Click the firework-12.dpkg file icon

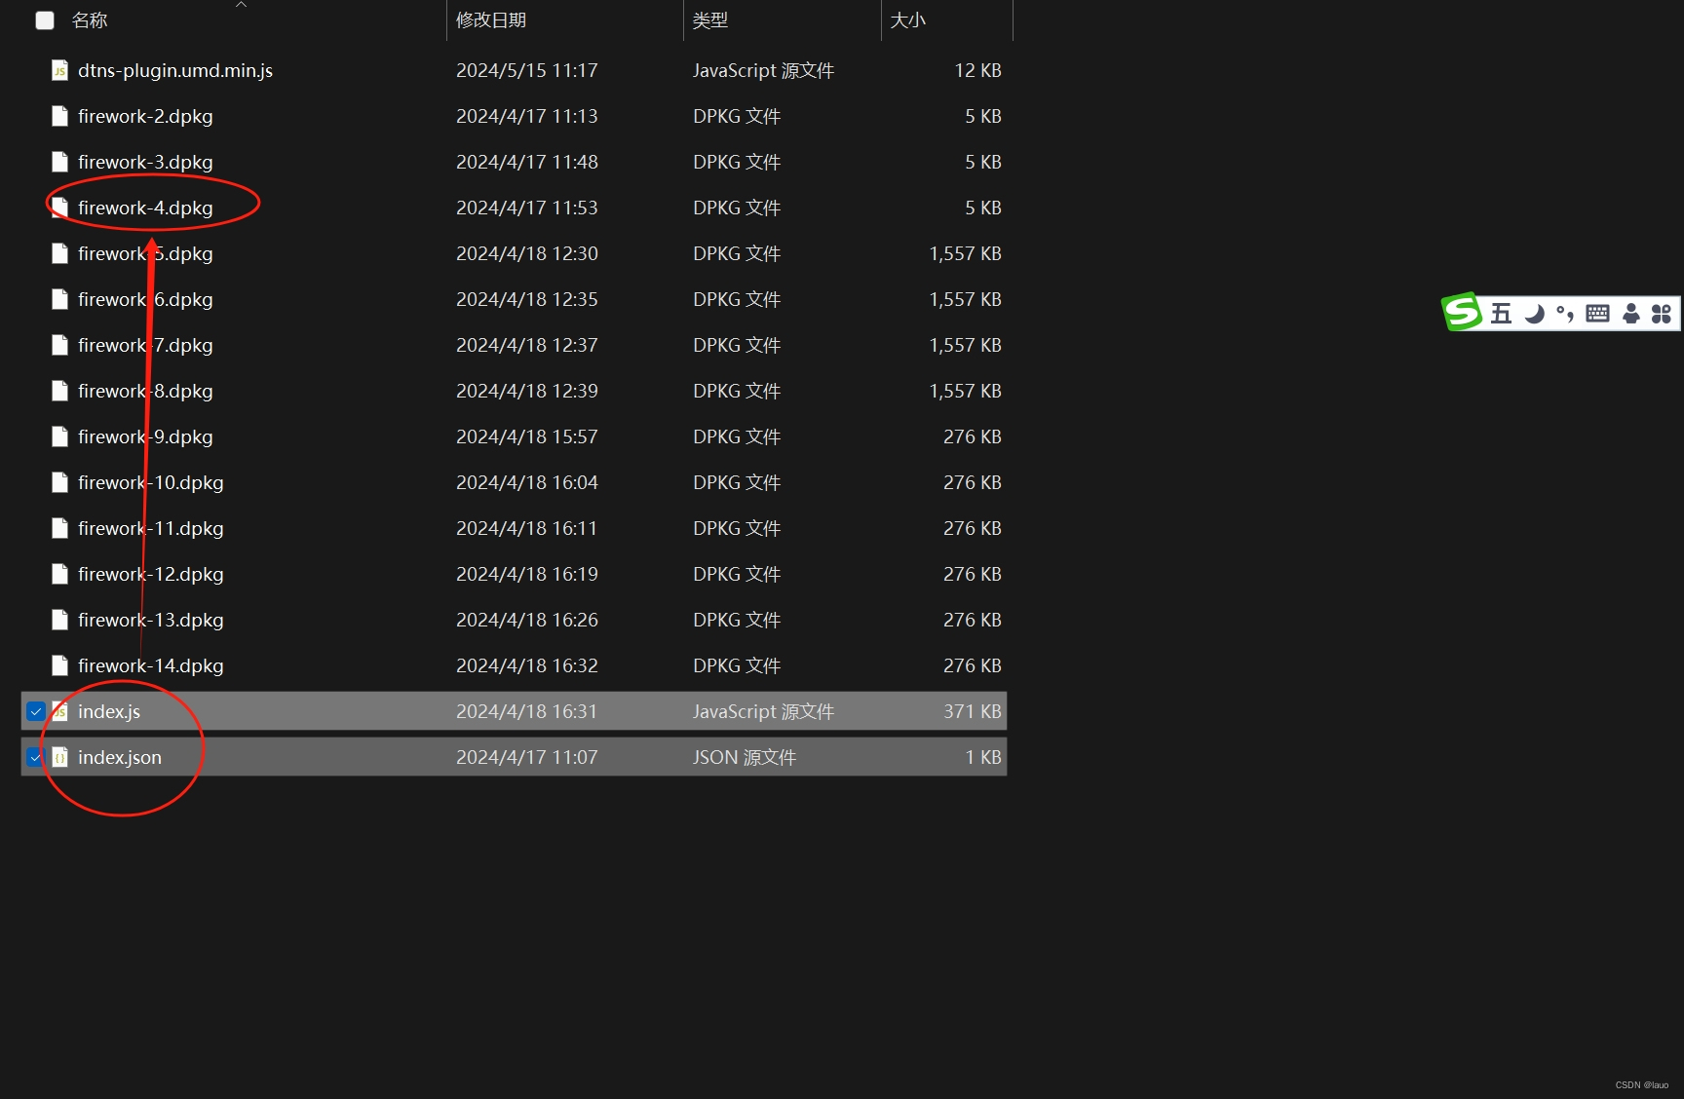point(59,574)
